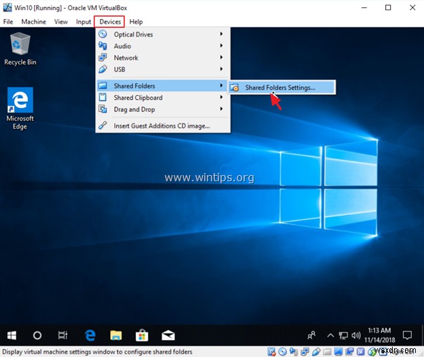Click guest network tray icon
This screenshot has width=424, height=357.
tap(343, 336)
